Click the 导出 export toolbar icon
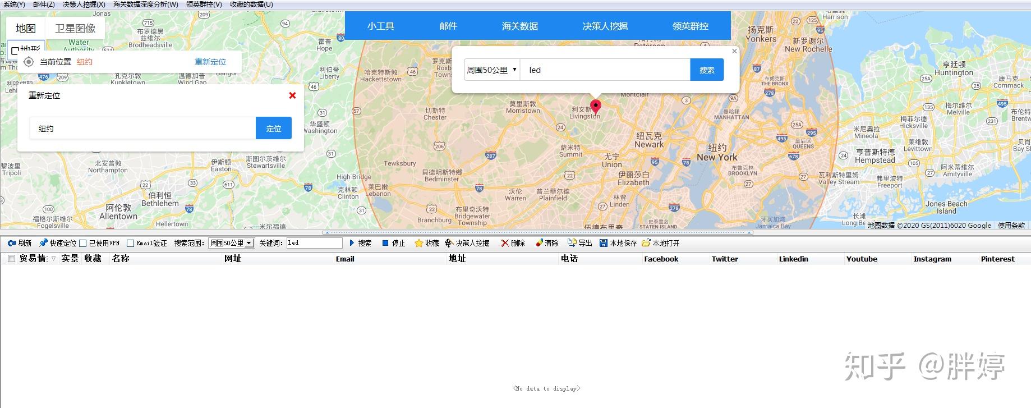Image resolution: width=1031 pixels, height=408 pixels. [572, 243]
